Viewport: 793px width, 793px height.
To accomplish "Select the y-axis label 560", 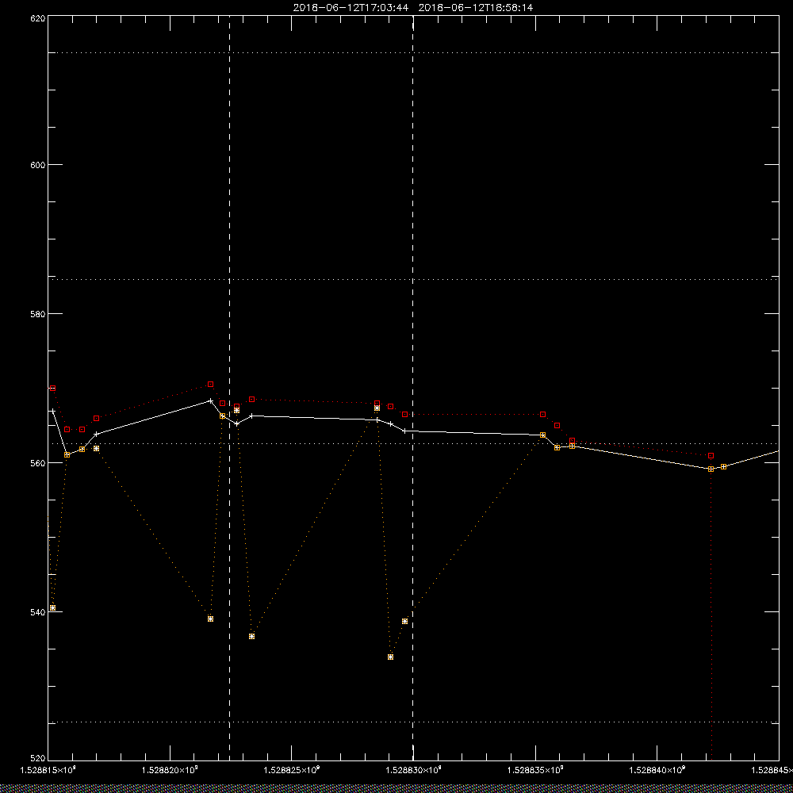I will pos(38,463).
